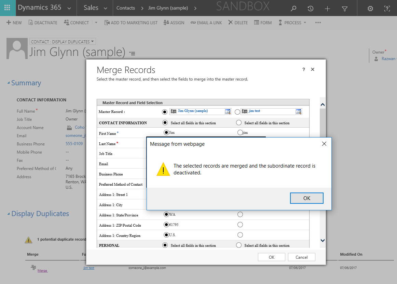Click FORM command
Image resolution: width=397 pixels, height=284 pixels.
click(263, 23)
